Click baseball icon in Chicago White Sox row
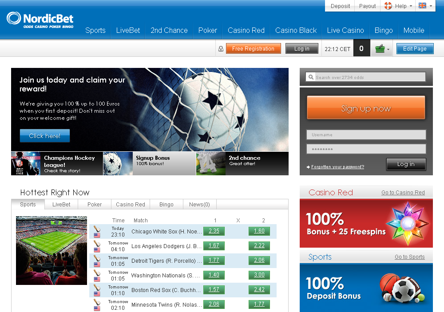This screenshot has height=312, width=444. 97,229
